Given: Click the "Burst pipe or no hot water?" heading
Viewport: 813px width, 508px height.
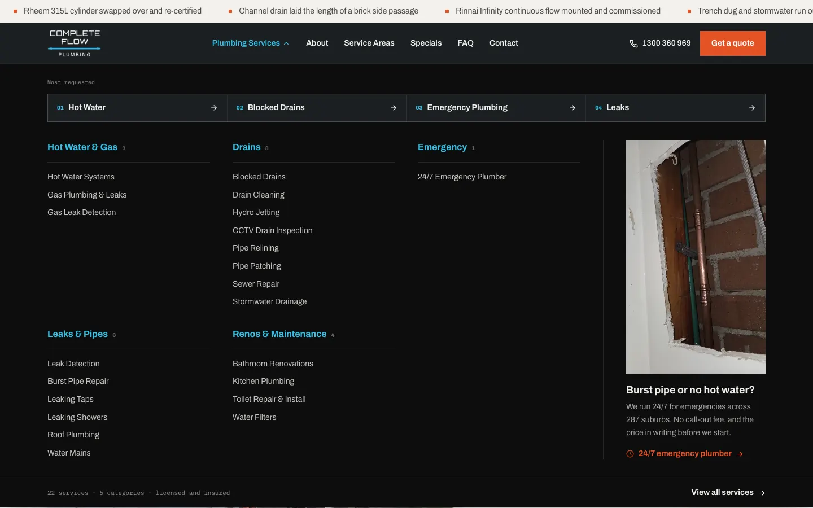Looking at the screenshot, I should (x=690, y=390).
